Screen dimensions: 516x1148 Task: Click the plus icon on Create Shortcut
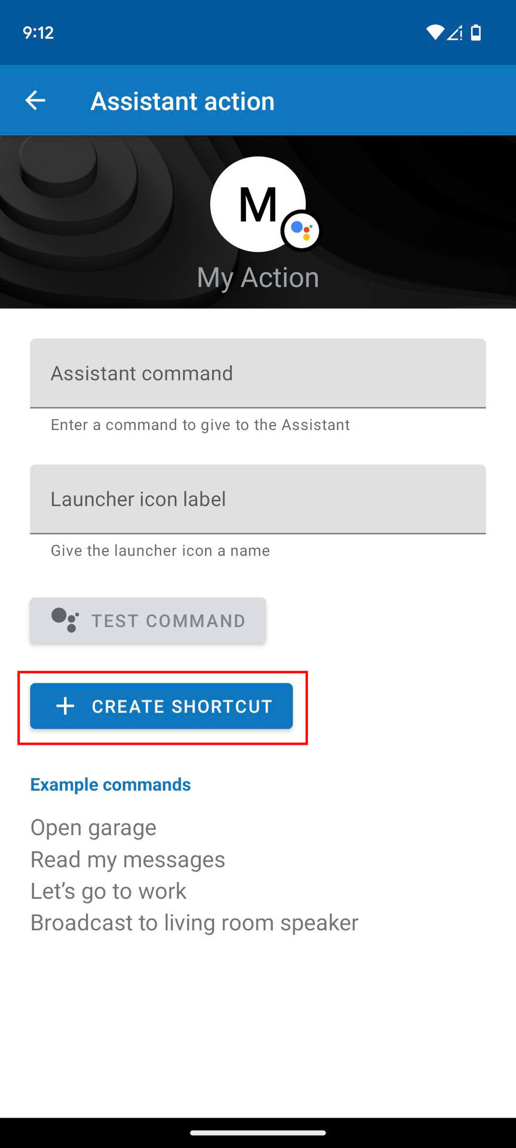tap(65, 706)
